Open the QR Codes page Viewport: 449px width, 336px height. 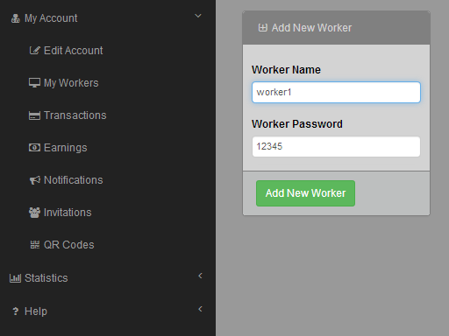pos(69,245)
